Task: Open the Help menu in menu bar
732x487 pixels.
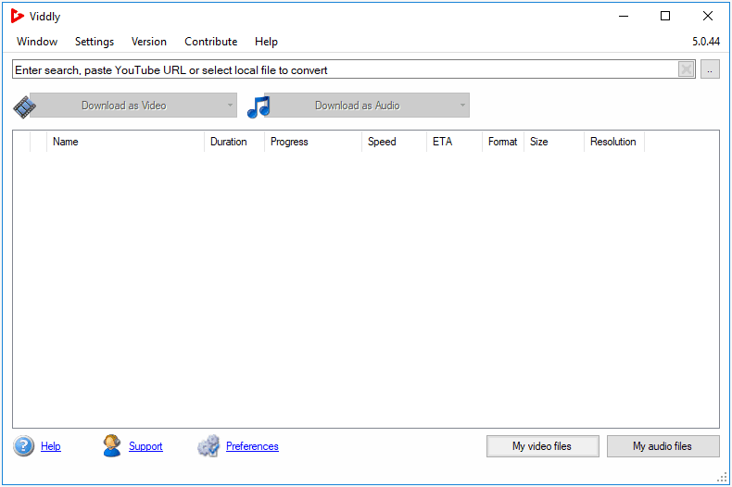Action: pos(266,42)
